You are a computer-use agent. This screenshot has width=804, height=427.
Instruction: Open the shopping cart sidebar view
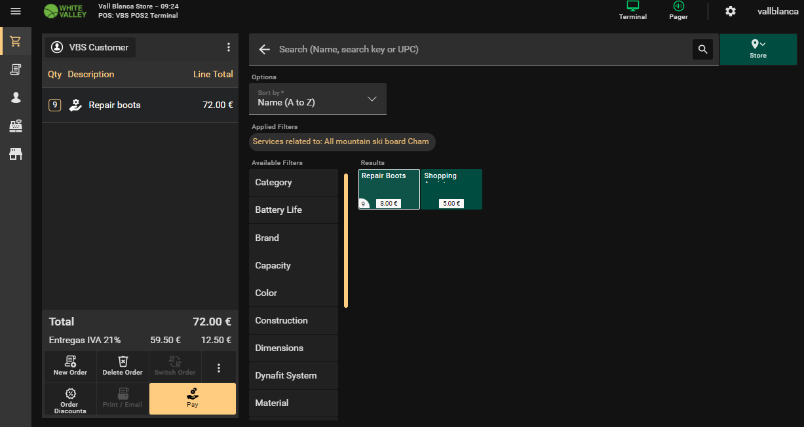16,41
